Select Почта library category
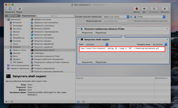Screen dimensions: 178x108 [x=16, y=35]
